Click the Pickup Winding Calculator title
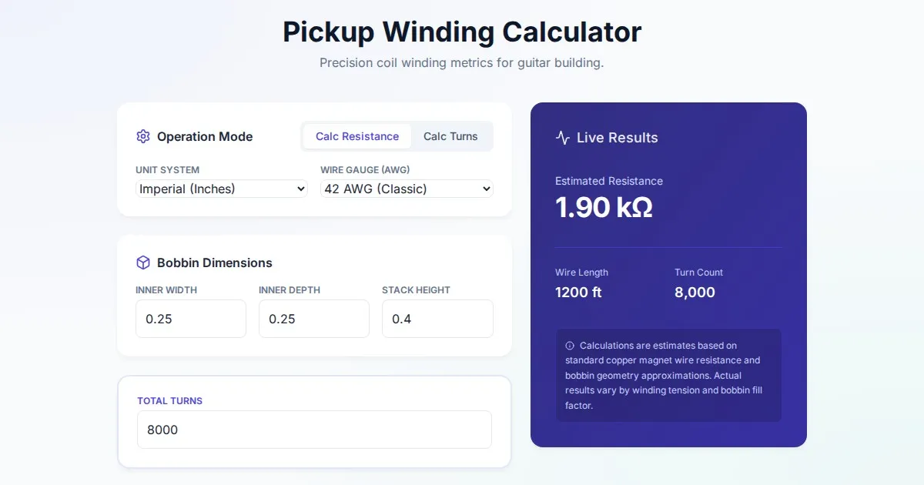924x485 pixels. click(462, 32)
